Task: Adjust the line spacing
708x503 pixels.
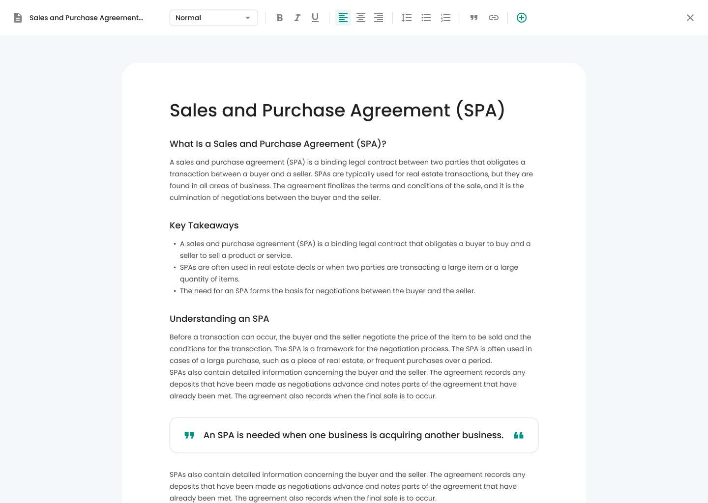Action: 406,17
